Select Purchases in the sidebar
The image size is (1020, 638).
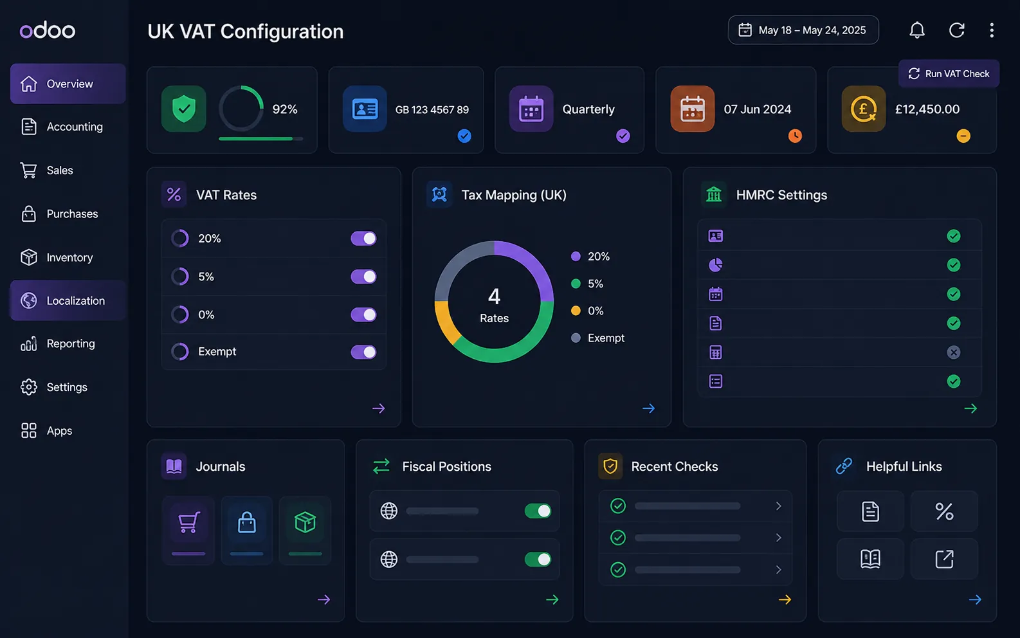[68, 214]
